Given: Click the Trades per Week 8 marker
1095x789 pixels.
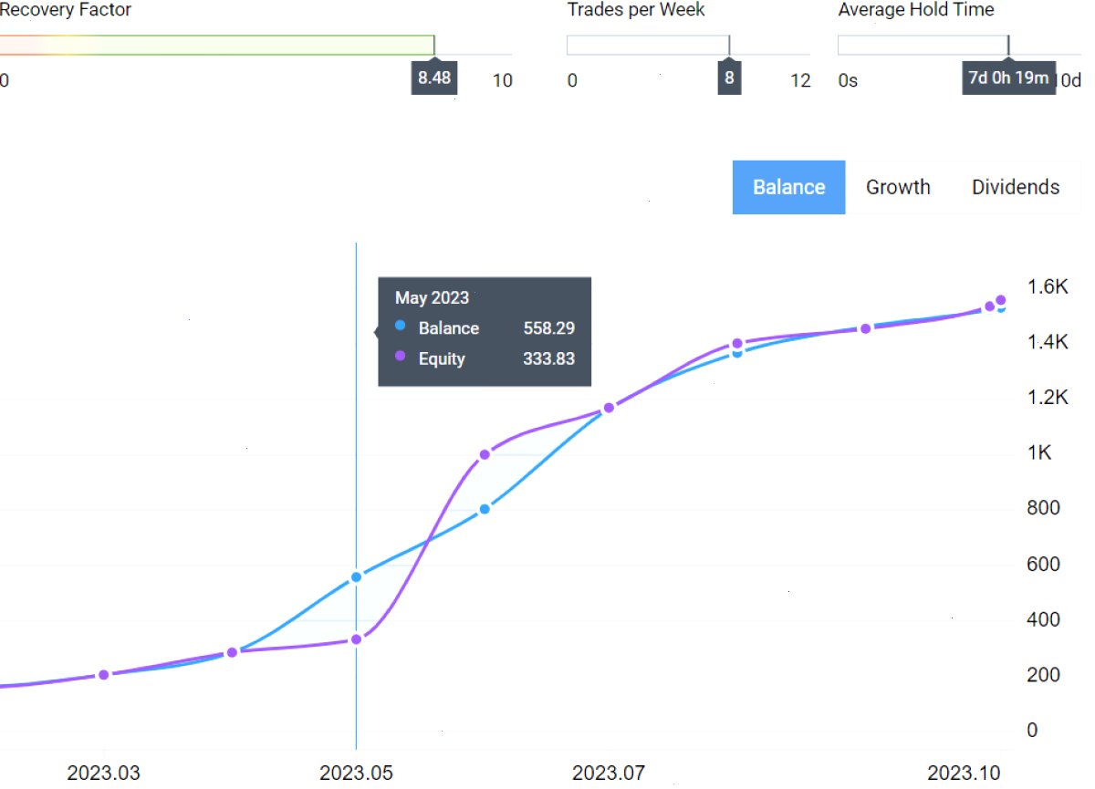Looking at the screenshot, I should pyautogui.click(x=729, y=78).
